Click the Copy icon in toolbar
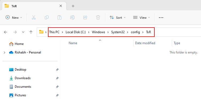This screenshot has height=99, width=201. click(47, 17)
